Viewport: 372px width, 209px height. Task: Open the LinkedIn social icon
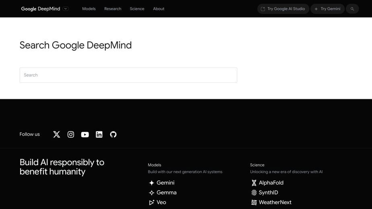click(x=99, y=135)
